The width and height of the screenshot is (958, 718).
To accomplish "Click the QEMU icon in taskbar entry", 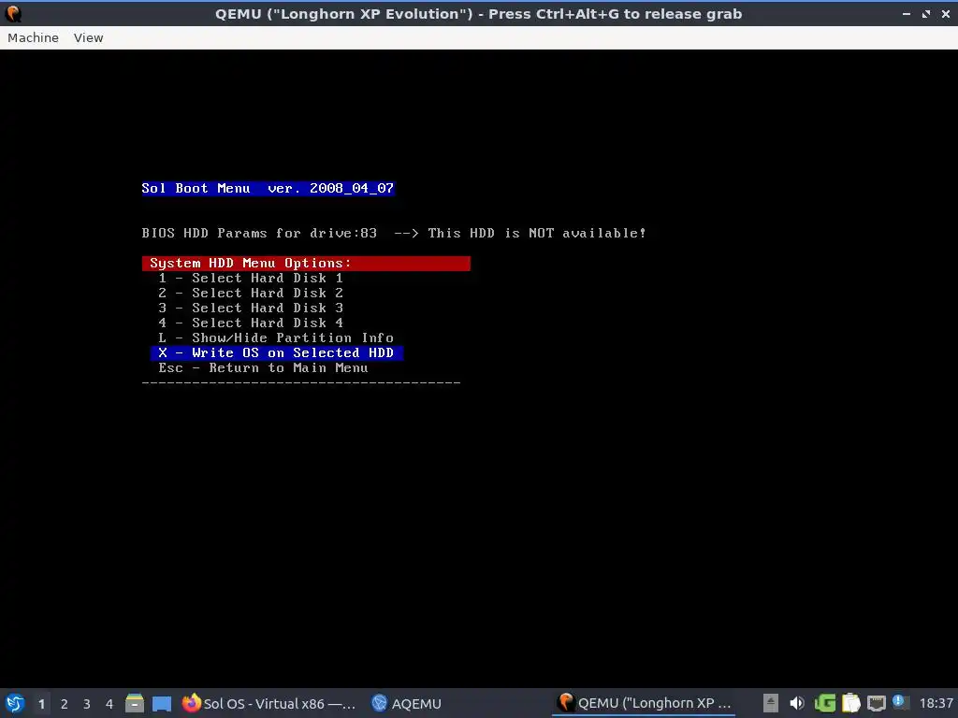I will 566,703.
